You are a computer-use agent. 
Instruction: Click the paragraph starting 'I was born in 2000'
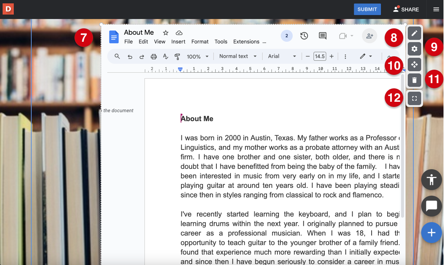coord(290,167)
